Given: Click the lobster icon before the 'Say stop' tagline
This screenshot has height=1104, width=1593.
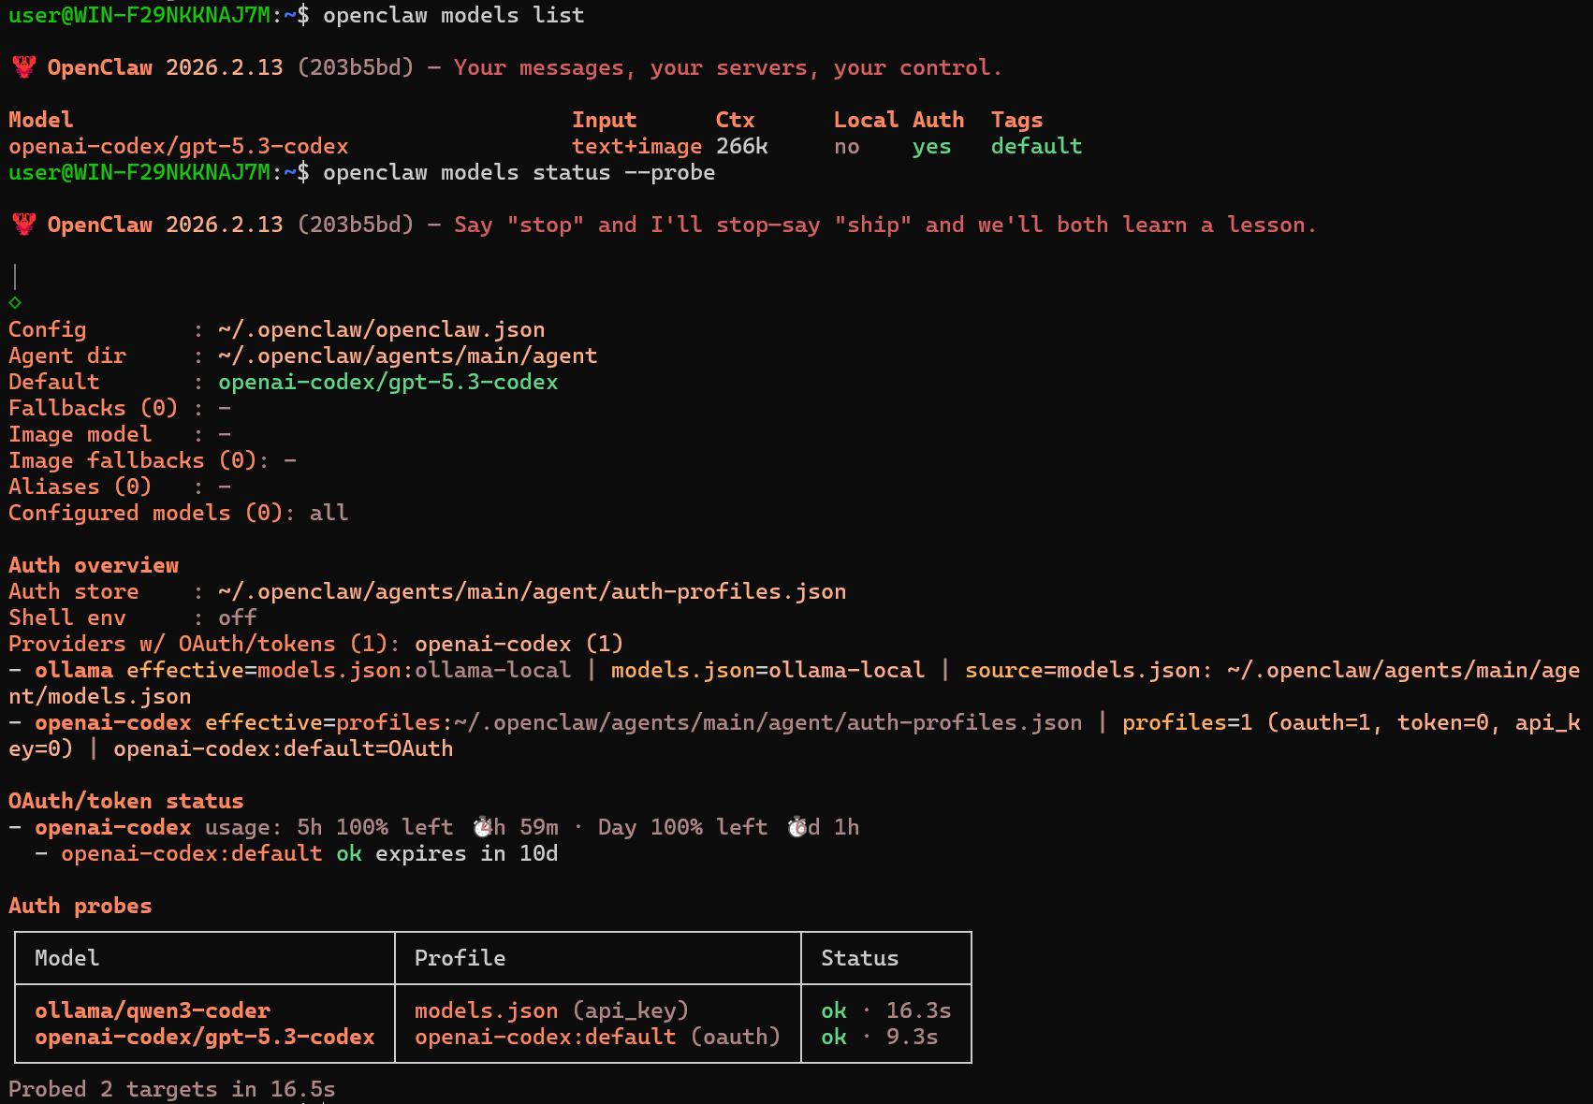Looking at the screenshot, I should point(23,225).
